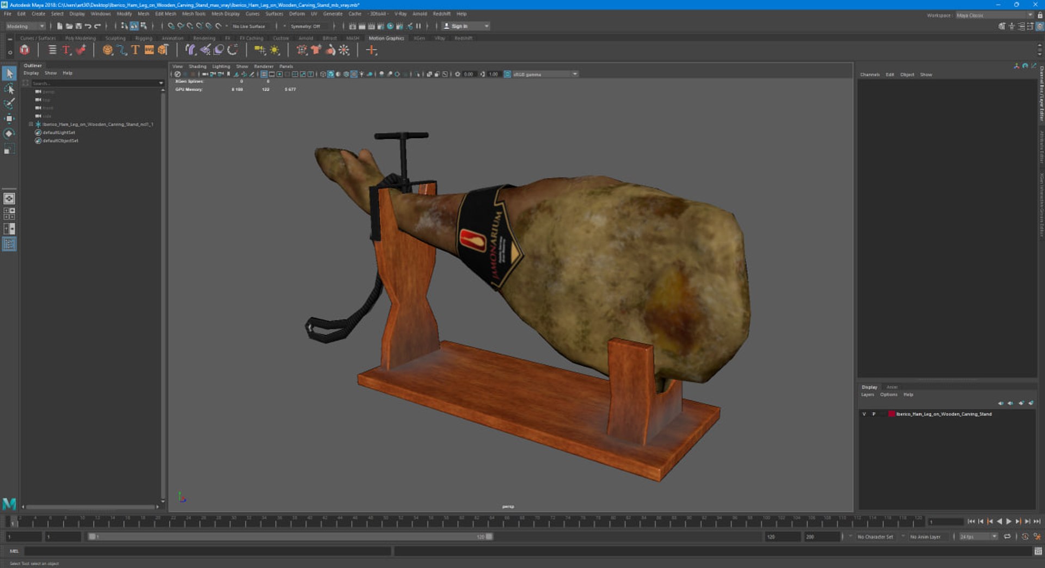Screen dimensions: 1045x568
Task: Toggle loop playback button
Action: coord(1007,536)
